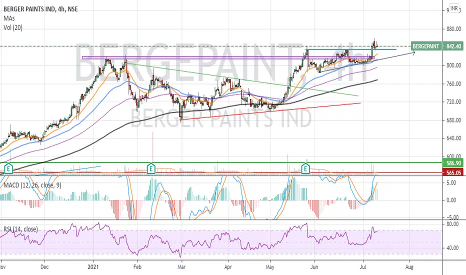
Task: Click the Jul label on time axis
Action: click(363, 267)
